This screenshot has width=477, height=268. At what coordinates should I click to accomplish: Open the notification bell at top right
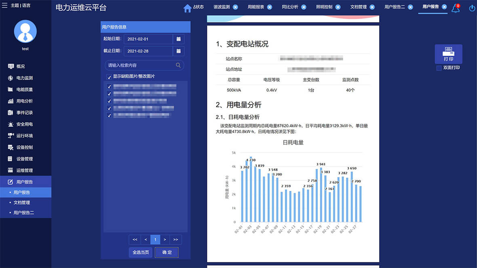coord(456,7)
